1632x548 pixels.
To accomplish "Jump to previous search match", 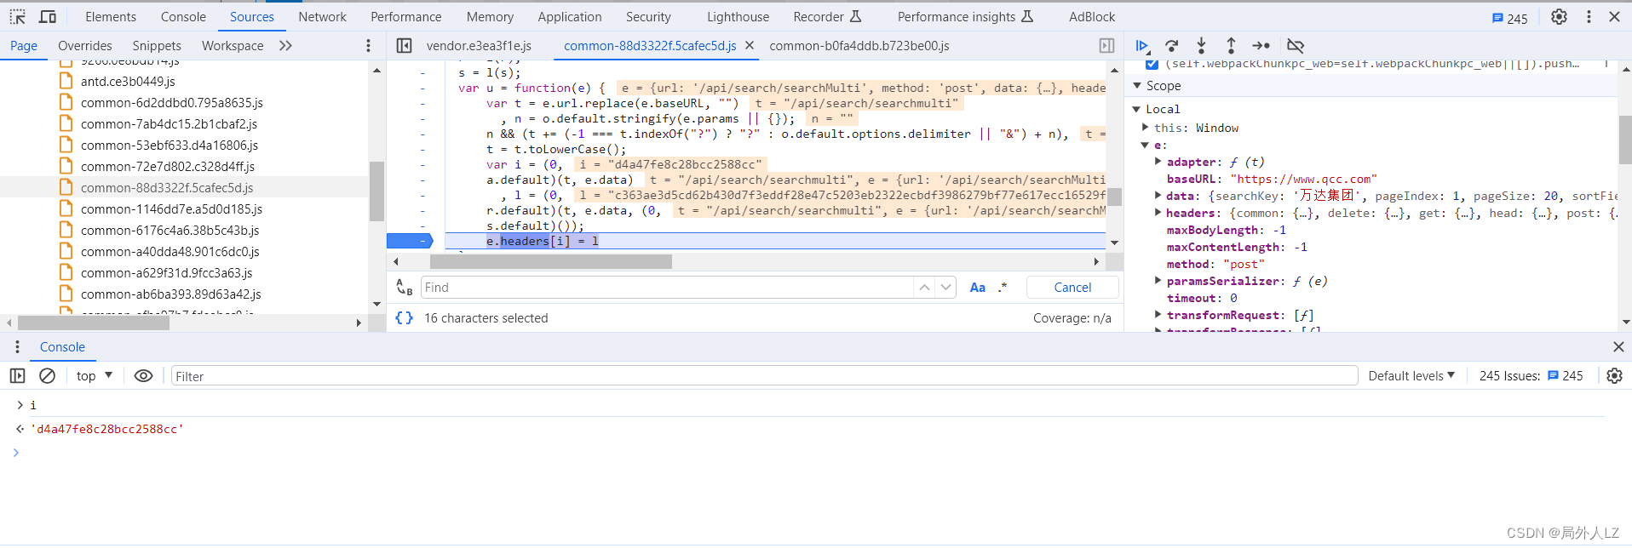I will click(924, 288).
